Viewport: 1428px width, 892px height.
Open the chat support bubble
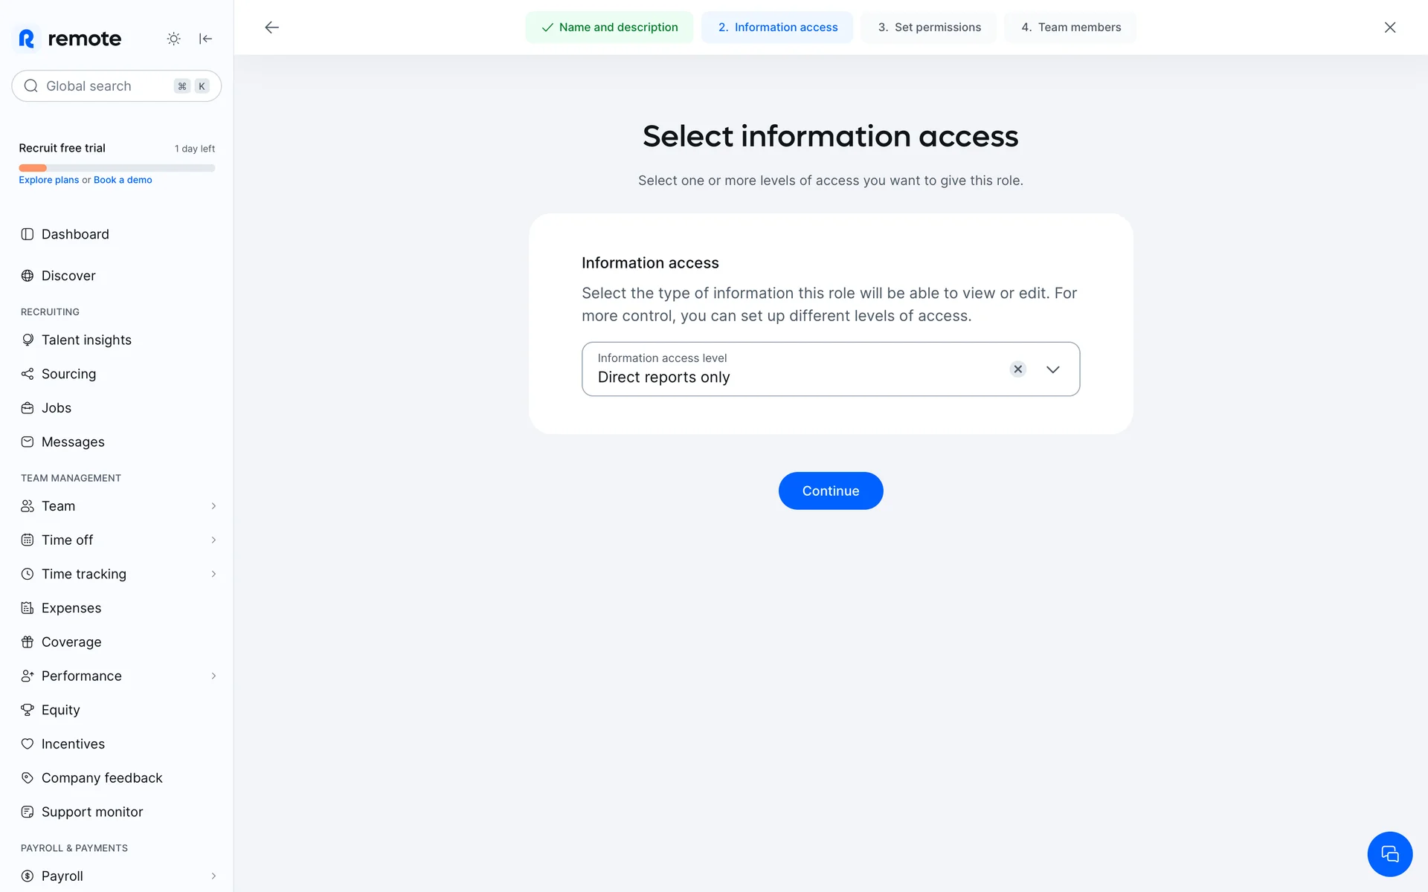coord(1389,853)
